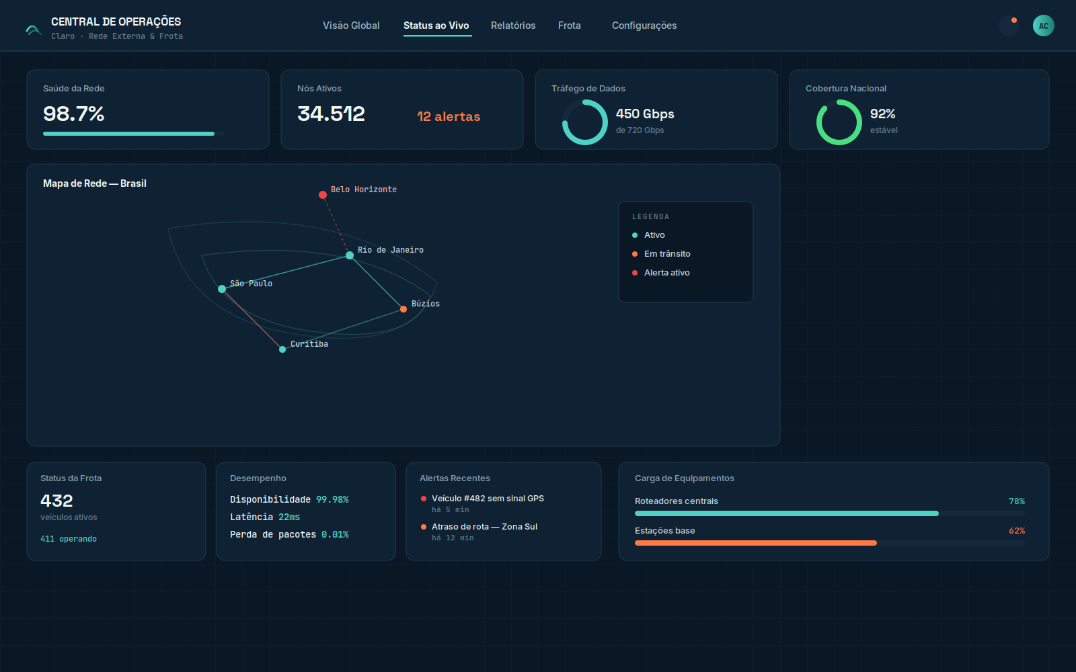Viewport: 1076px width, 672px height.
Task: Click the Saúde da Rede progress bar
Action: (x=134, y=134)
